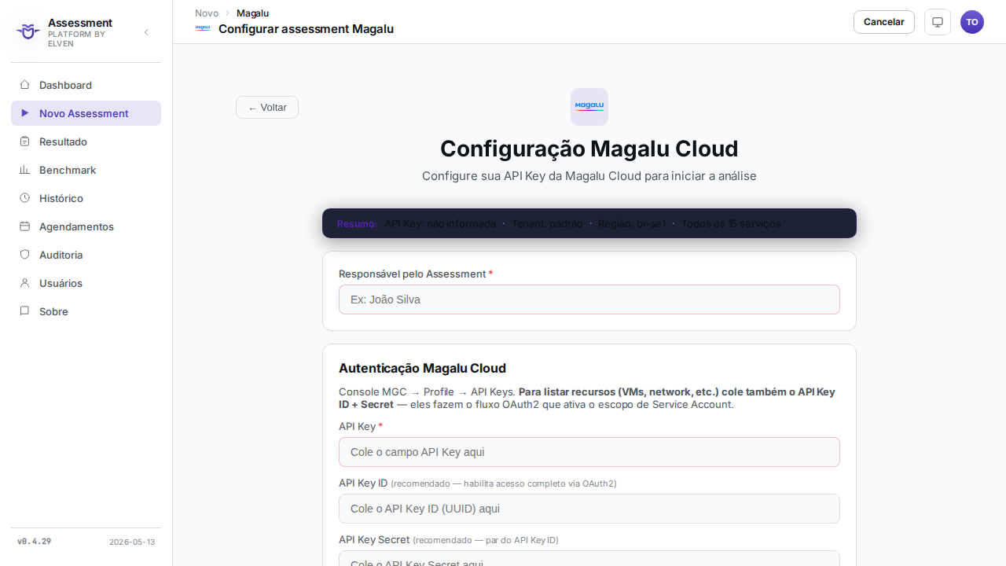Open the TO user avatar menu
1006x566 pixels.
[972, 22]
